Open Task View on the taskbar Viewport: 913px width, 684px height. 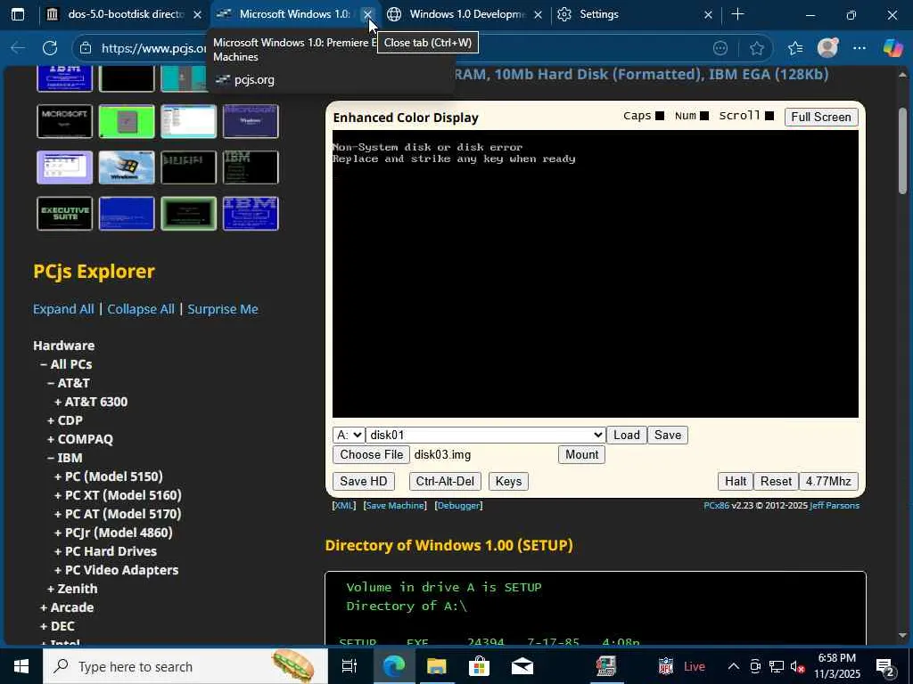(350, 666)
